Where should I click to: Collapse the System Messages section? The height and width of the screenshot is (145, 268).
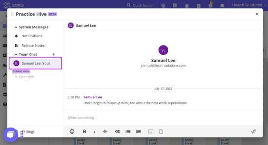(16, 27)
